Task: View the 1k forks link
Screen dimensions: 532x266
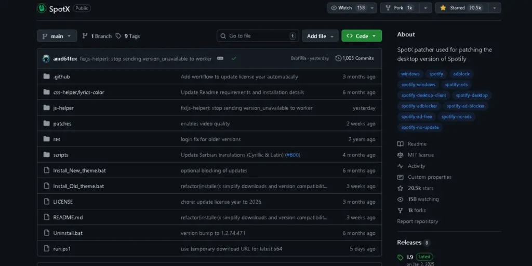Action: [x=411, y=210]
